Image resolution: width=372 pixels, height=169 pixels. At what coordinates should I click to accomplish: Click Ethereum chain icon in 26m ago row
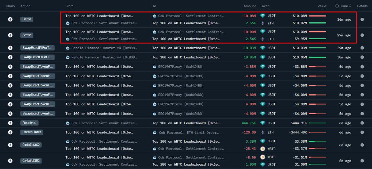pyautogui.click(x=10, y=19)
